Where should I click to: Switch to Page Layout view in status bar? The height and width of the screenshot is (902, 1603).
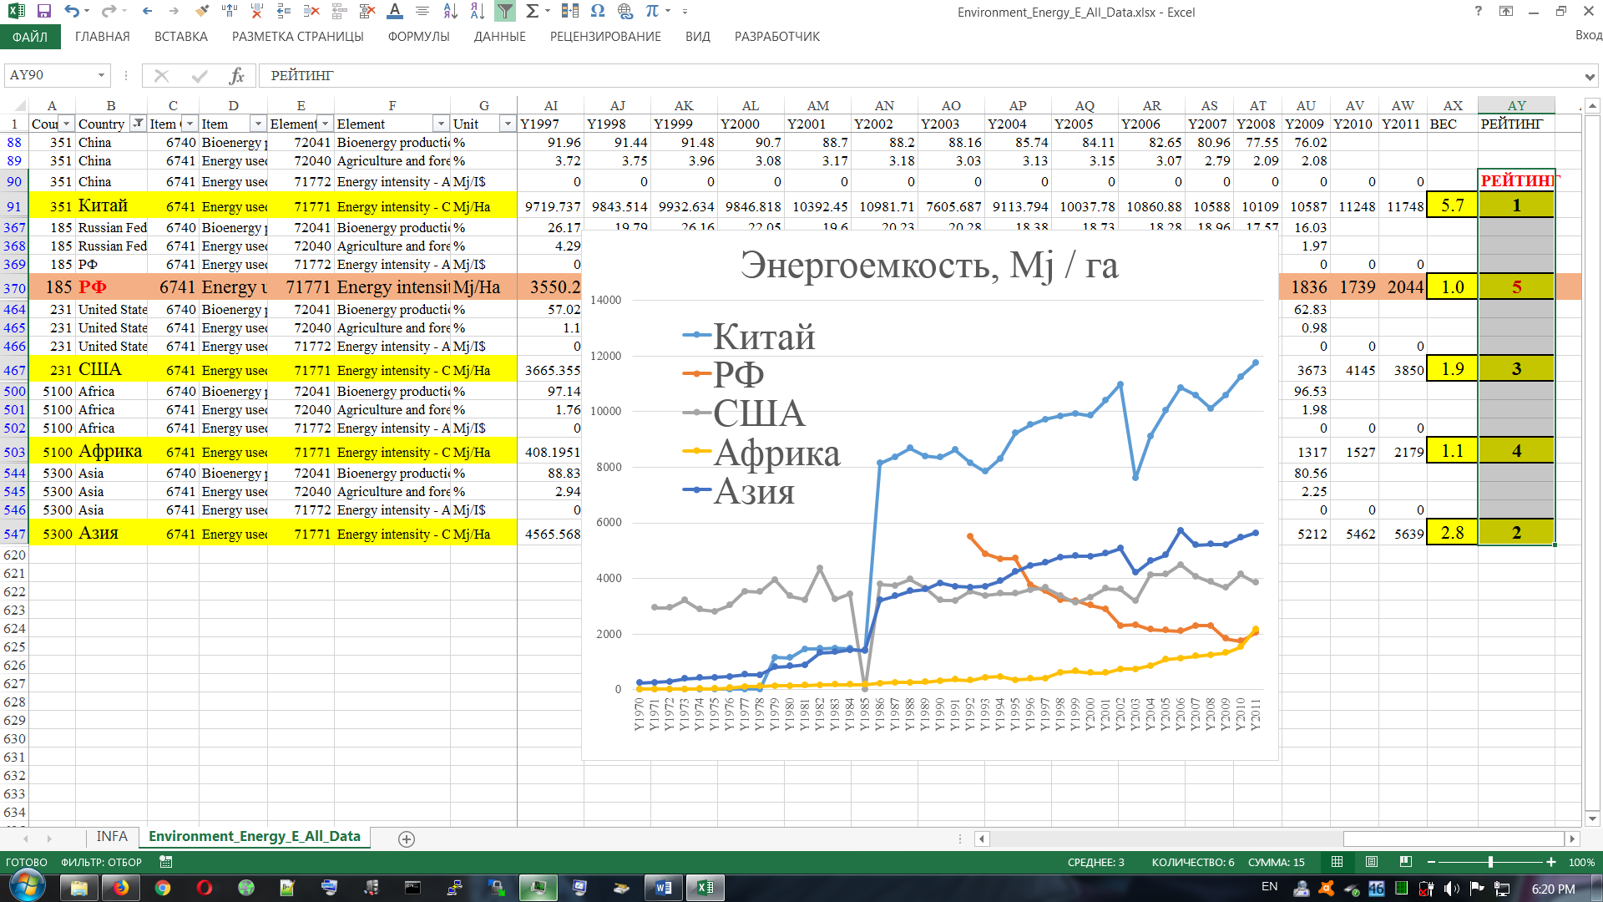pos(1372,862)
